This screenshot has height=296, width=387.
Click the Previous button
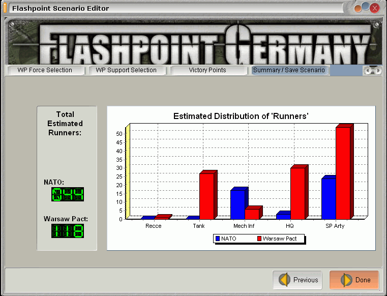coord(297,280)
